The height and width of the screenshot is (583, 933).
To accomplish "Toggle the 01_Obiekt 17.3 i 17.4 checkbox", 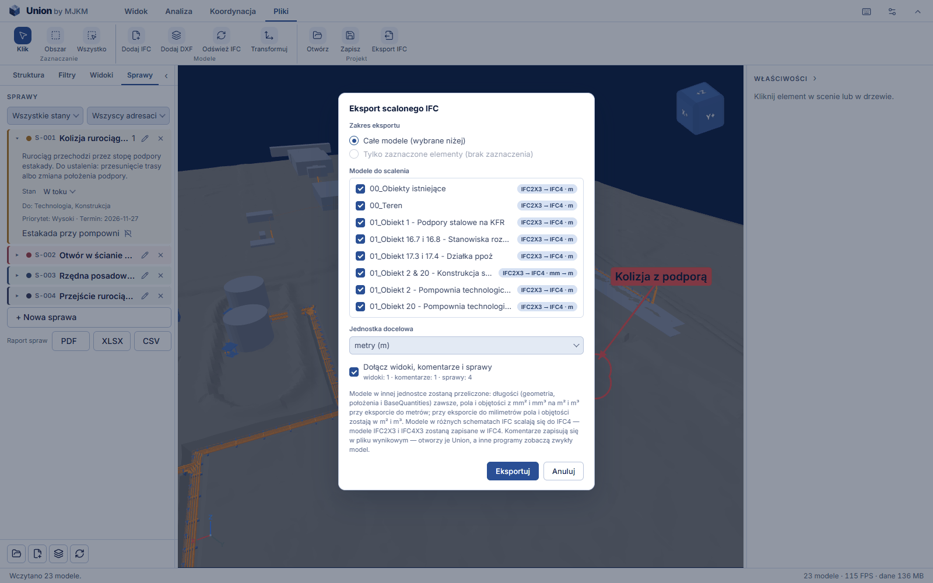I will pos(360,257).
